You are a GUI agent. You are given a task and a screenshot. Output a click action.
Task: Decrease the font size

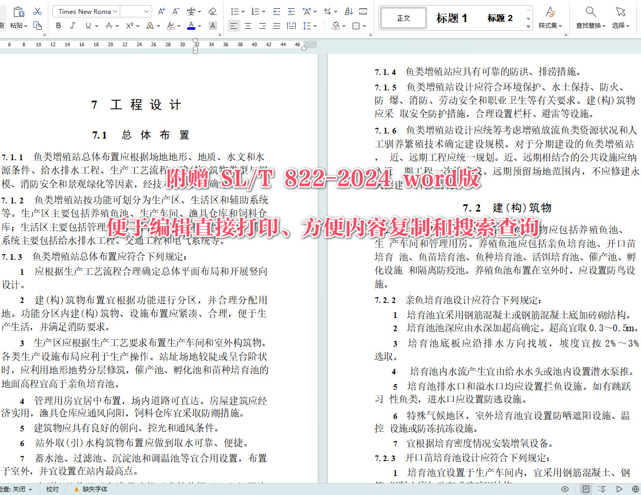pyautogui.click(x=175, y=11)
